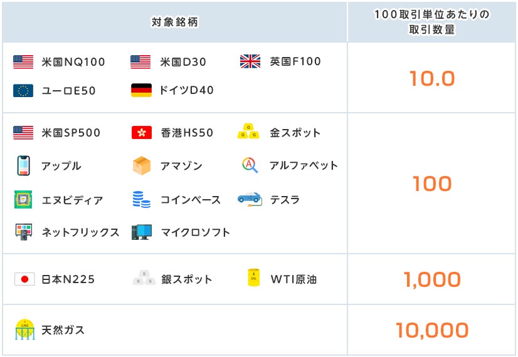This screenshot has height=357, width=518.
Task: Click the Tesla electric car icon
Action: (249, 199)
